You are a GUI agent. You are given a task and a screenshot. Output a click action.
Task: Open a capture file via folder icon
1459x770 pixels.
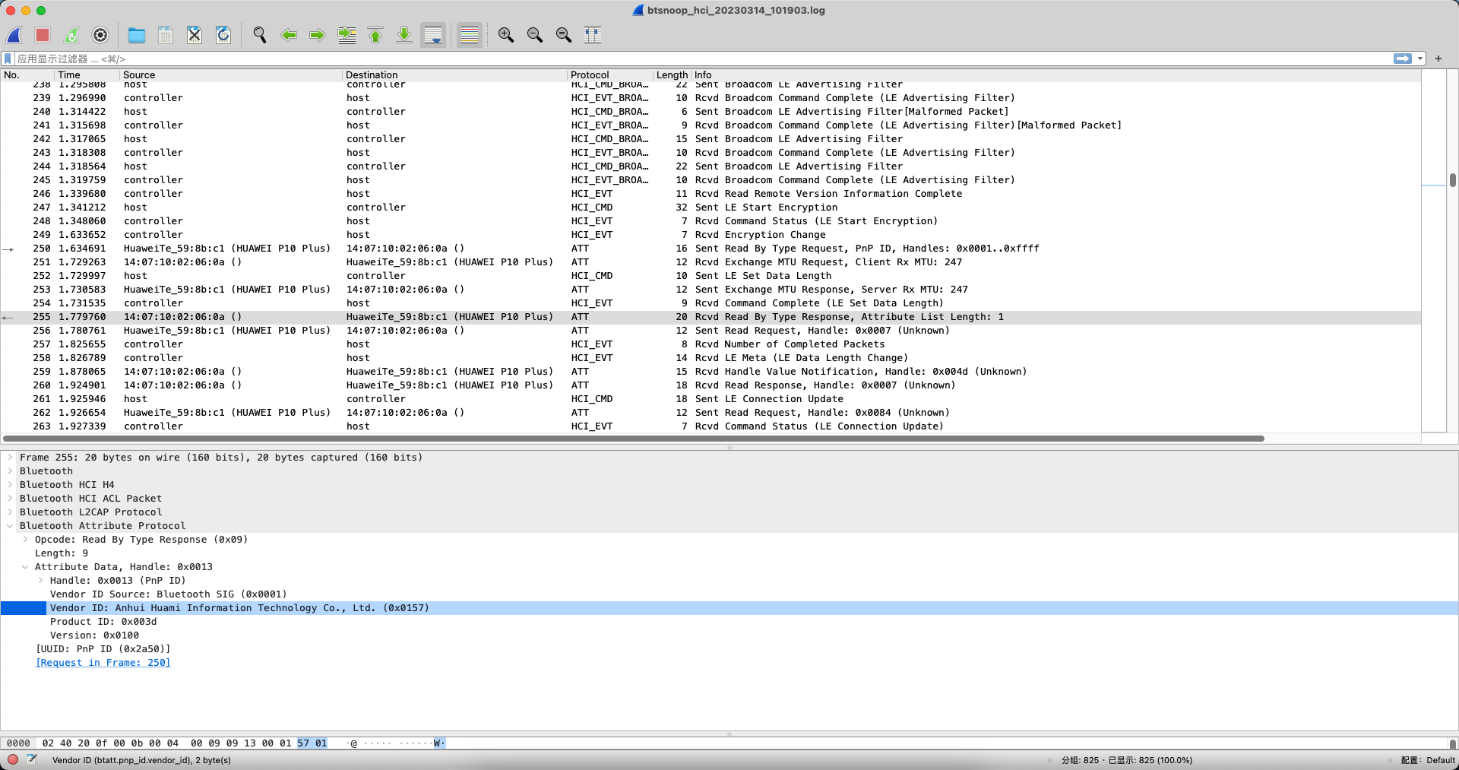click(137, 35)
